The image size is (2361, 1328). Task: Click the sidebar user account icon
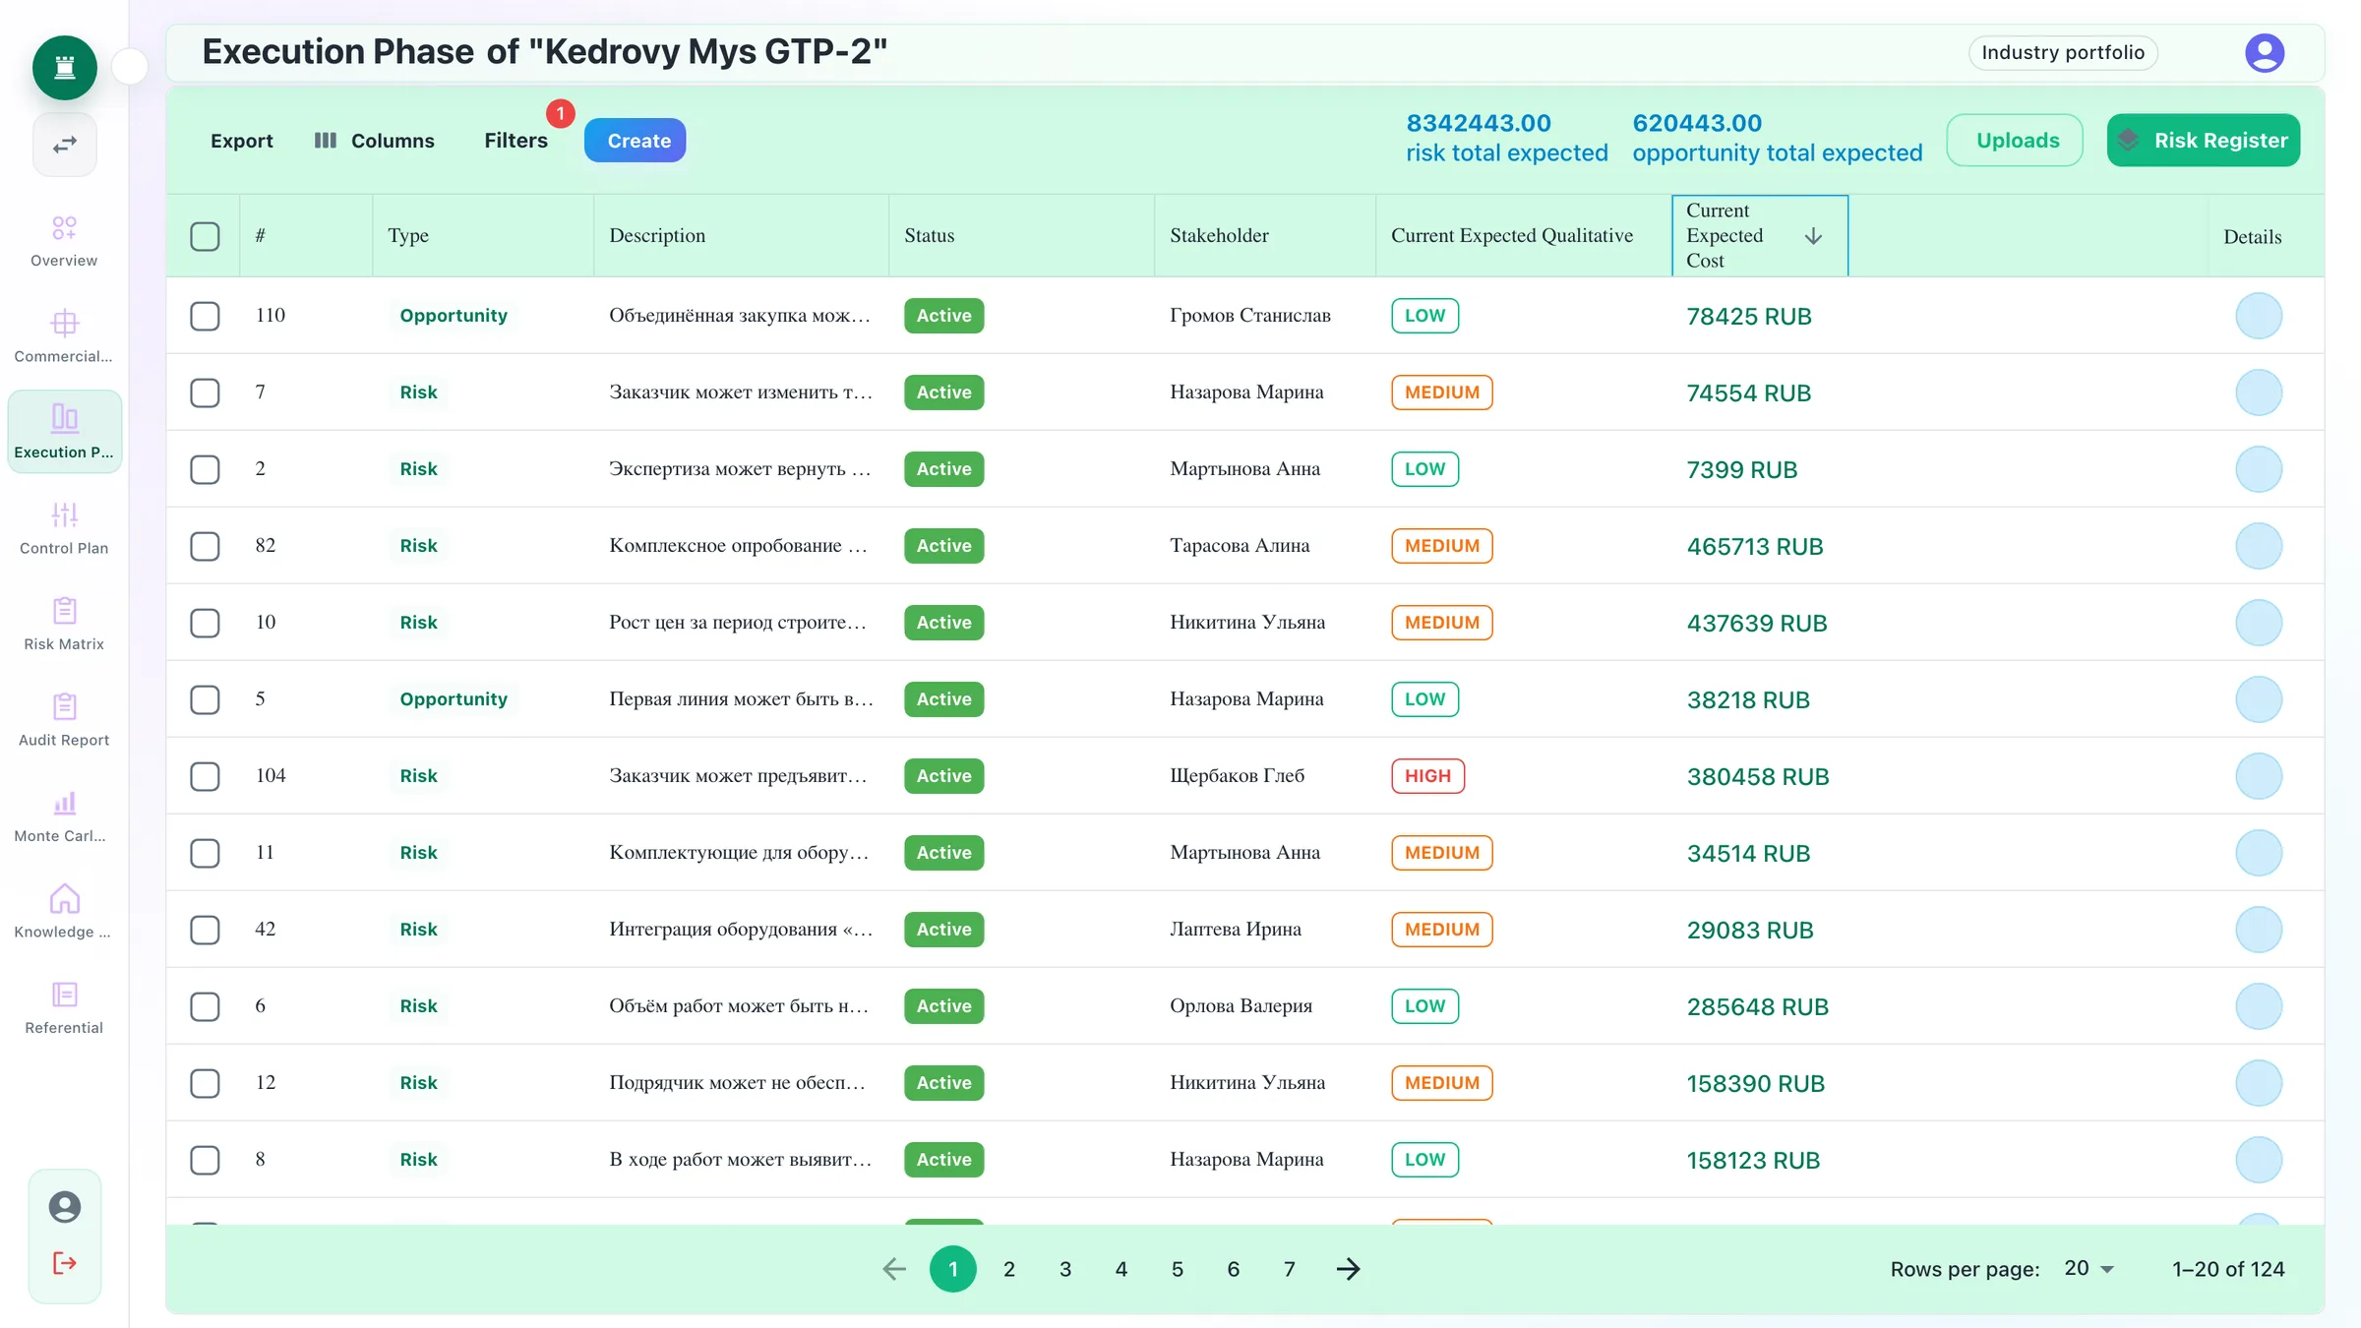point(65,1207)
